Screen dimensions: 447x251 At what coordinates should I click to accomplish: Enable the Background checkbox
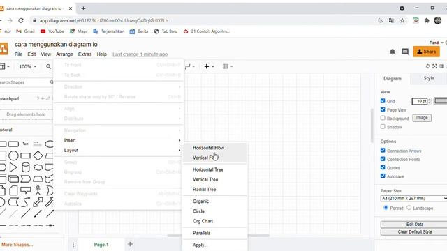[383, 118]
